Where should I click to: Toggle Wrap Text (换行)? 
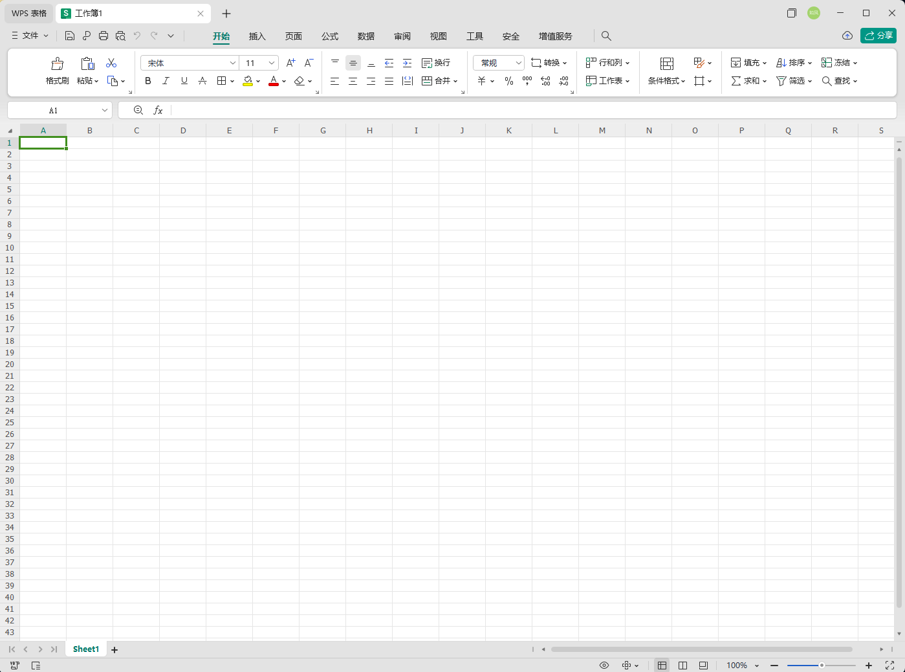click(436, 63)
